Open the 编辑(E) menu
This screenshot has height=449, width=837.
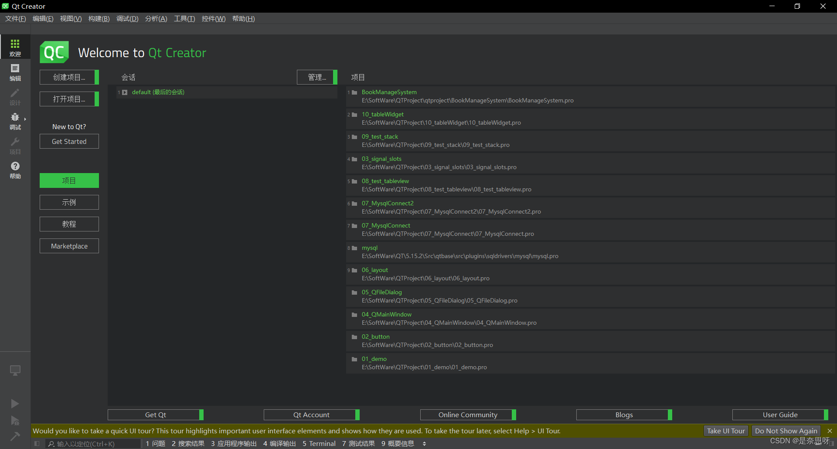(x=43, y=19)
